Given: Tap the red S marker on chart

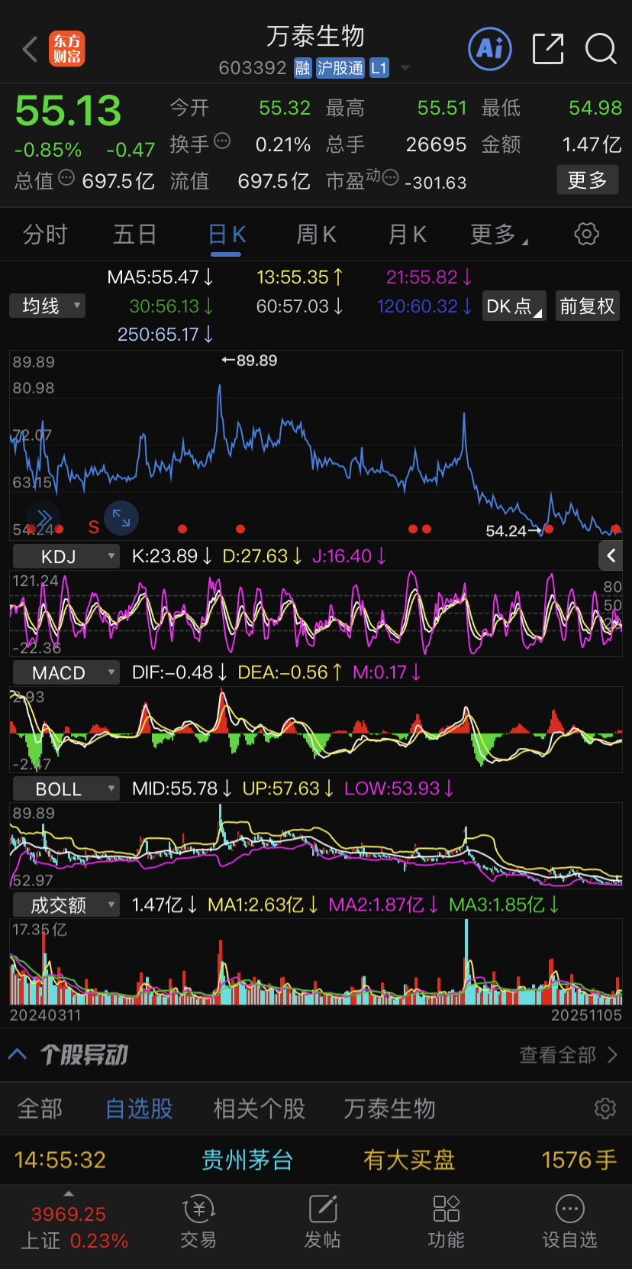Looking at the screenshot, I should 94,527.
